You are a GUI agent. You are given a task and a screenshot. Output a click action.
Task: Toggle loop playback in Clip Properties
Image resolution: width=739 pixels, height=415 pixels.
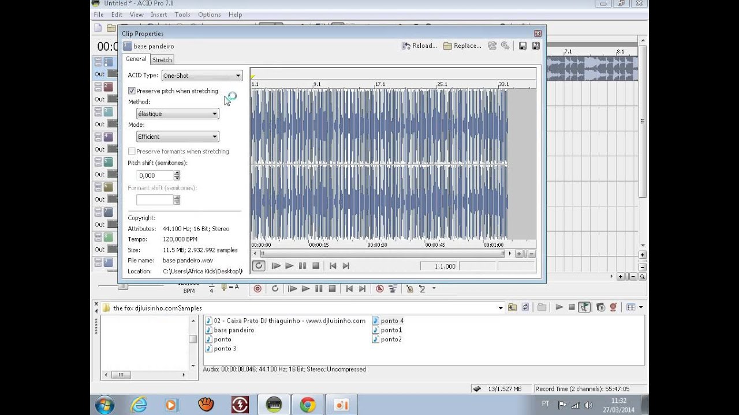point(259,266)
